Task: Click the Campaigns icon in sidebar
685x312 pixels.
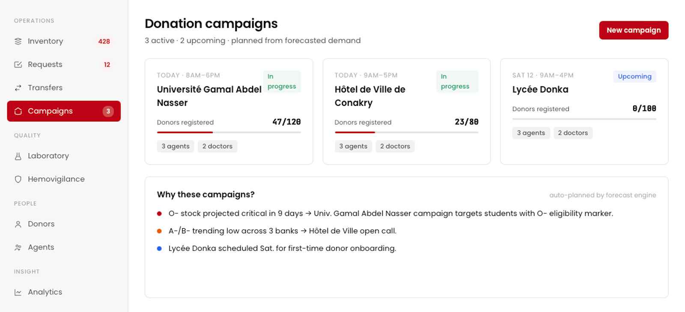Action: (x=18, y=111)
